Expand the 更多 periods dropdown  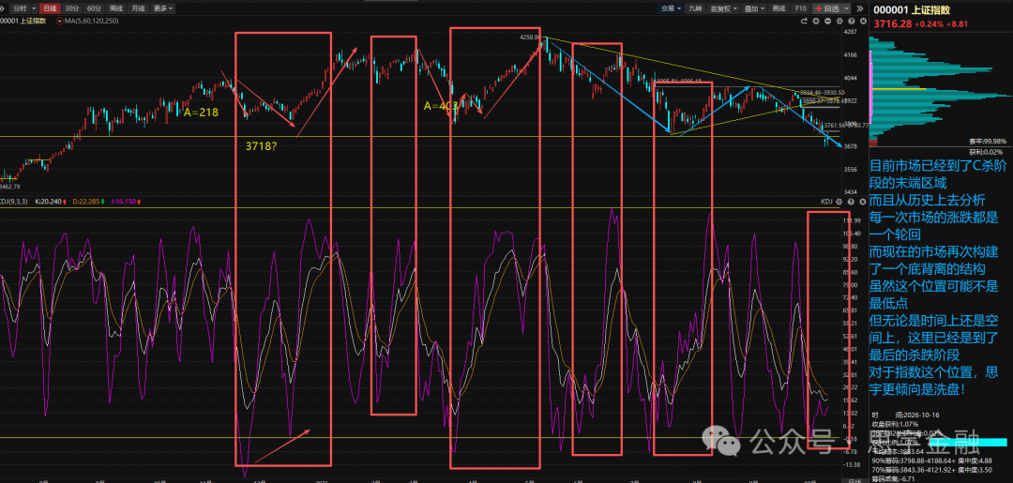click(x=162, y=8)
